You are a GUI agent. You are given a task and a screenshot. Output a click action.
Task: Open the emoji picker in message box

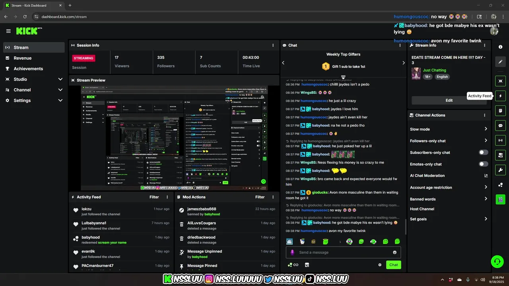(x=394, y=252)
